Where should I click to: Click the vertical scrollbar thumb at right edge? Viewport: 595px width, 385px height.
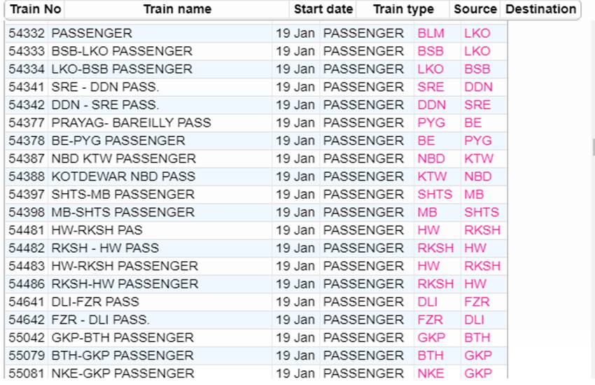[593, 147]
